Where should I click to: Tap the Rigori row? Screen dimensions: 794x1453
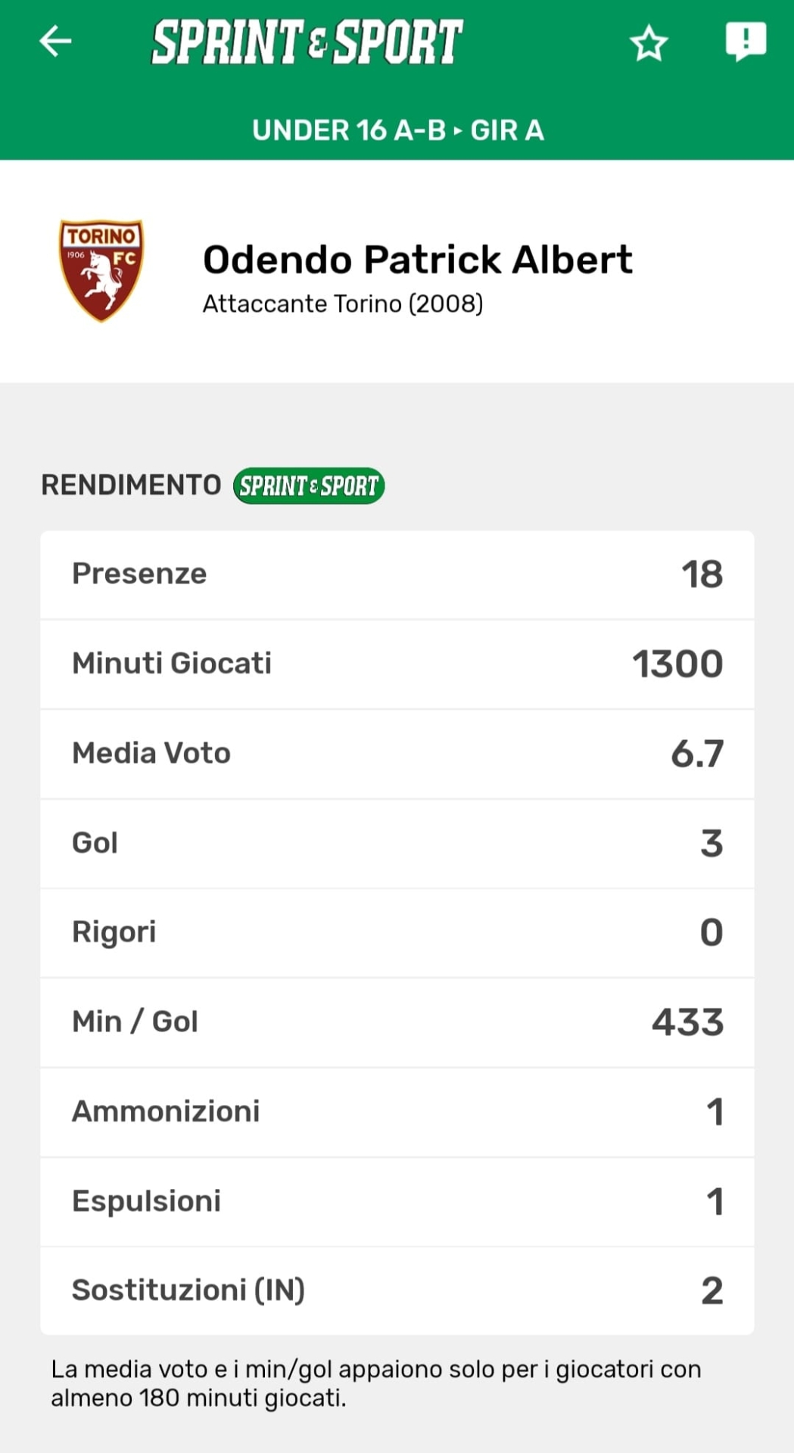tap(397, 932)
